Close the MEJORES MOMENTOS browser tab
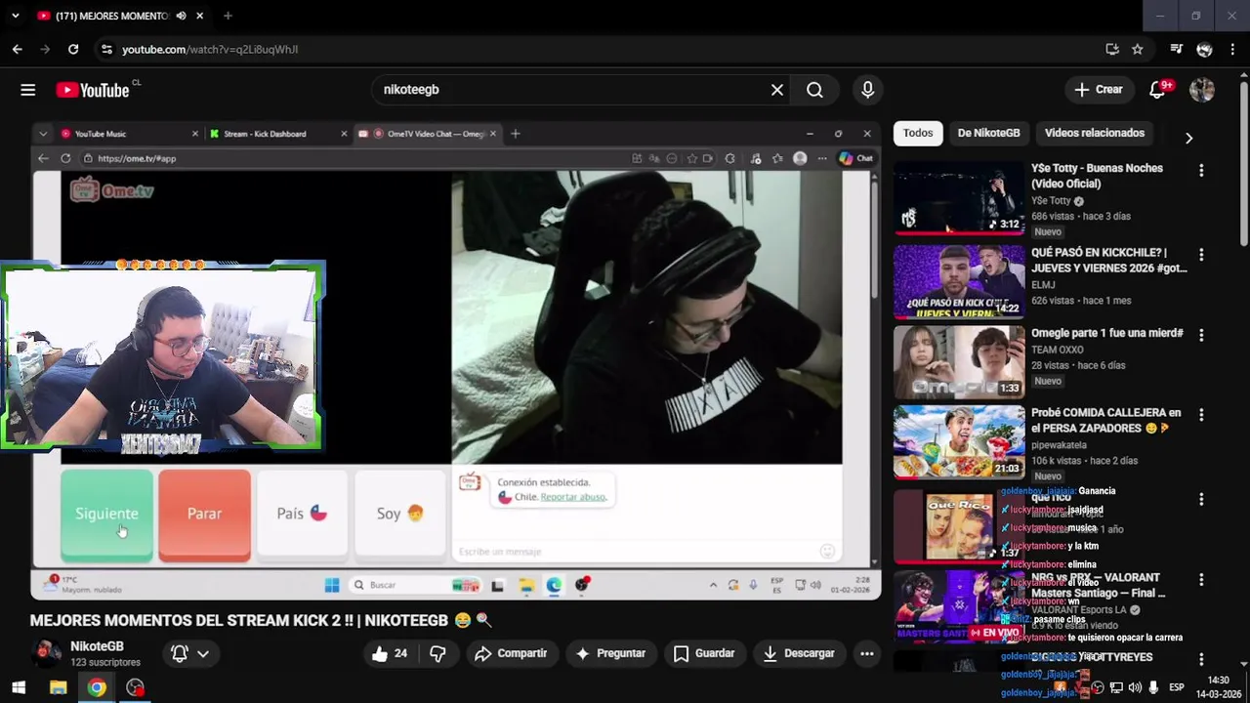The width and height of the screenshot is (1250, 703). point(200,16)
